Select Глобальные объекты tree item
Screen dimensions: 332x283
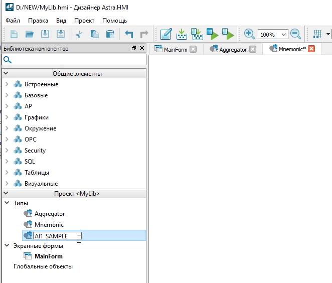[x=43, y=266]
